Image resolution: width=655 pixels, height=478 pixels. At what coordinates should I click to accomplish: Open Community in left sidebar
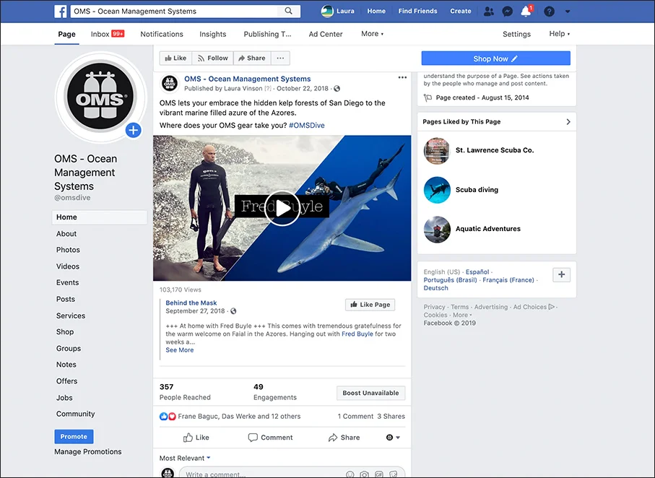tap(76, 414)
